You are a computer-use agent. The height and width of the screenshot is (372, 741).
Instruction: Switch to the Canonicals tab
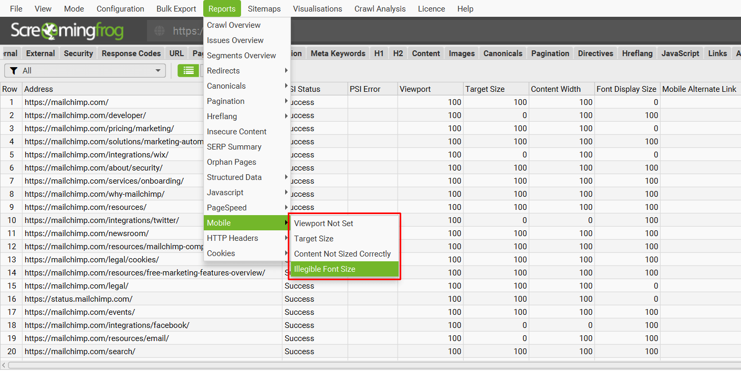tap(503, 54)
